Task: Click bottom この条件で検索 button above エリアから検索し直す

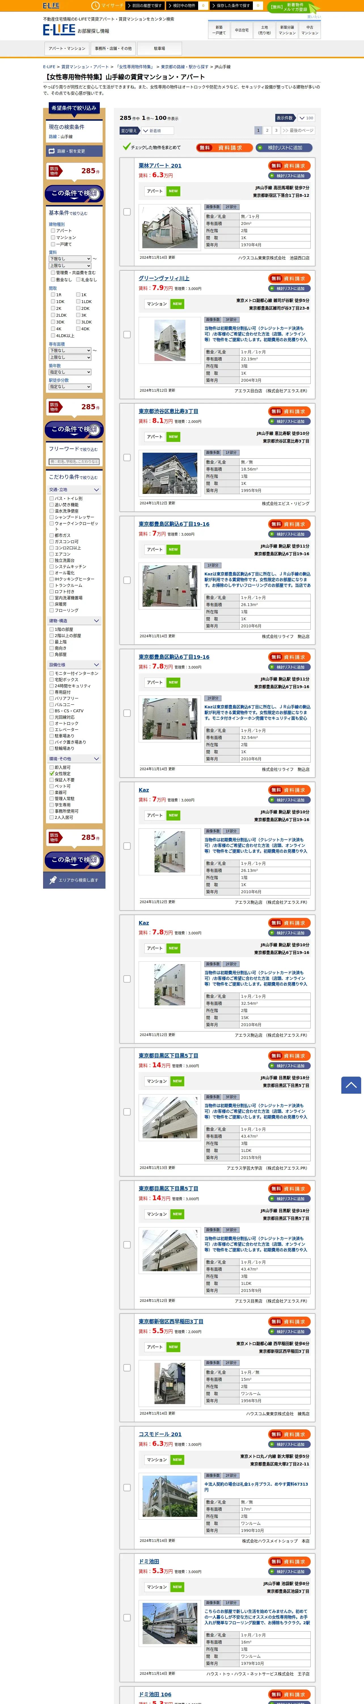Action: (x=74, y=860)
